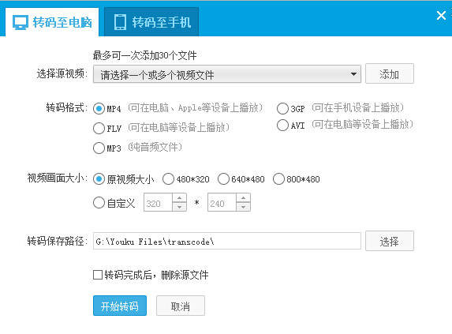
Task: Select the MP4 format radio button
Action: tap(99, 108)
